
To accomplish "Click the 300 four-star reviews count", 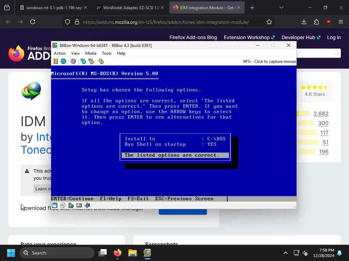I will (x=323, y=123).
